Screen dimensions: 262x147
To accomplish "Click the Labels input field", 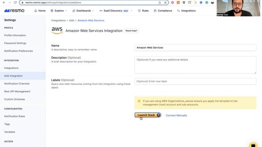I will [195, 81].
